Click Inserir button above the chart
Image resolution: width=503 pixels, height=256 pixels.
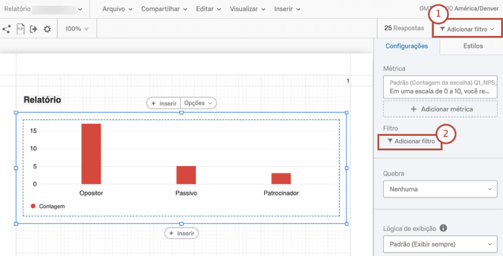point(164,103)
